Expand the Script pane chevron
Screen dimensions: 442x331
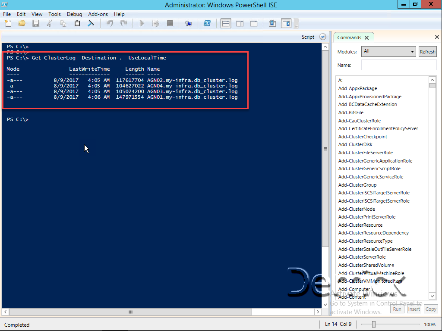tap(322, 37)
